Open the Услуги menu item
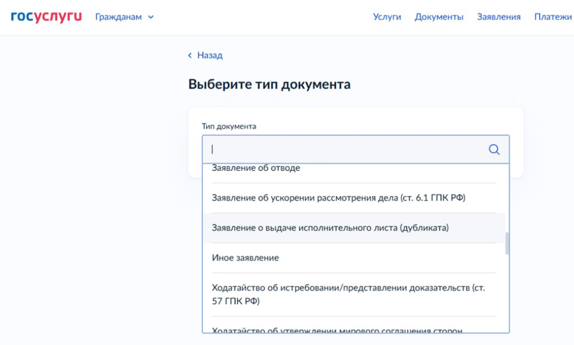Image resolution: width=574 pixels, height=345 pixels. point(387,17)
